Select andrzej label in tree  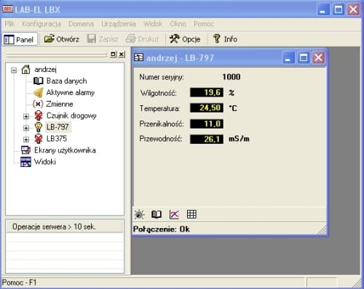tap(45, 70)
